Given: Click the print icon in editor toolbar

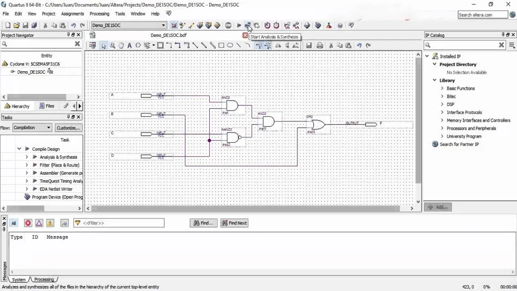Looking at the screenshot, I should [319, 45].
